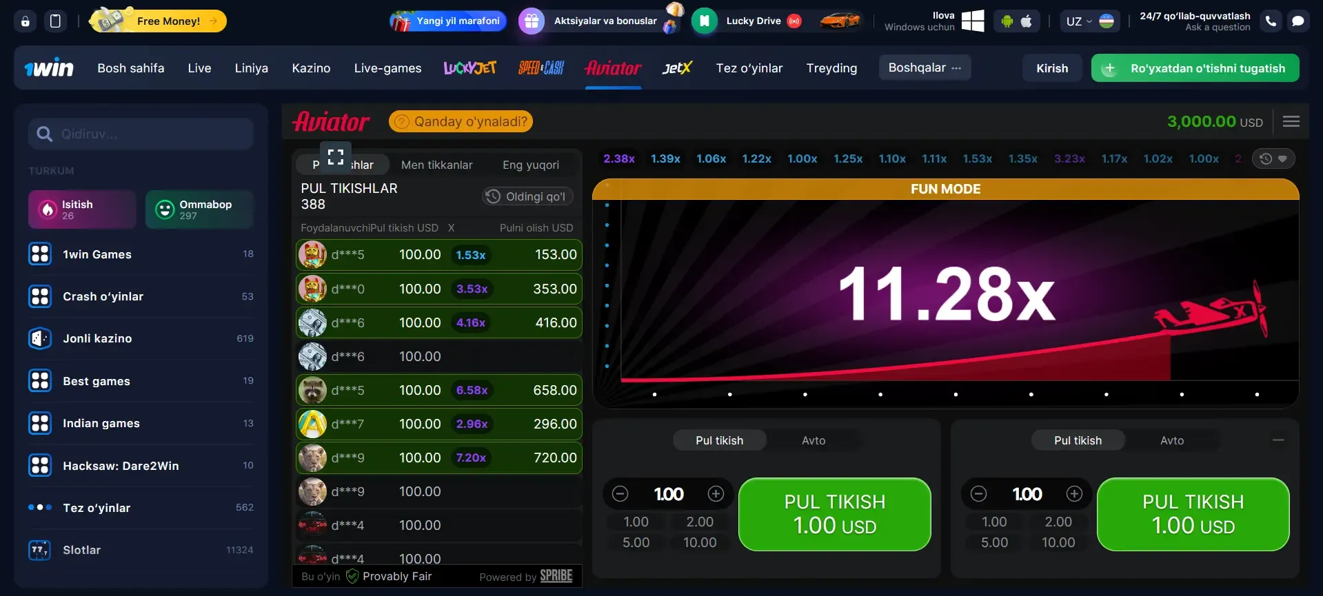Open the Men tikkanlar tab
Viewport: 1323px width, 596px height.
click(436, 165)
